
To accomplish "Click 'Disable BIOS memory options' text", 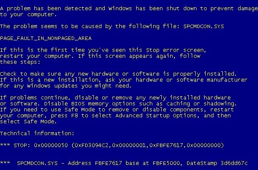I will [90, 104].
